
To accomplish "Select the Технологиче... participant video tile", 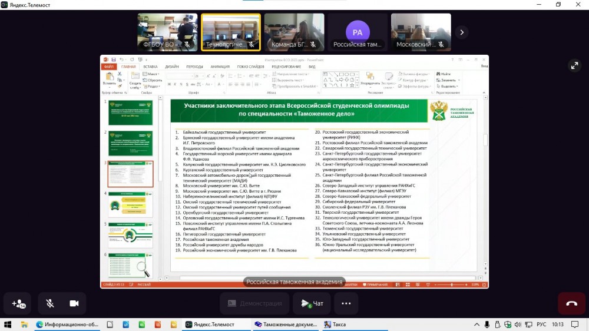I will point(231,32).
